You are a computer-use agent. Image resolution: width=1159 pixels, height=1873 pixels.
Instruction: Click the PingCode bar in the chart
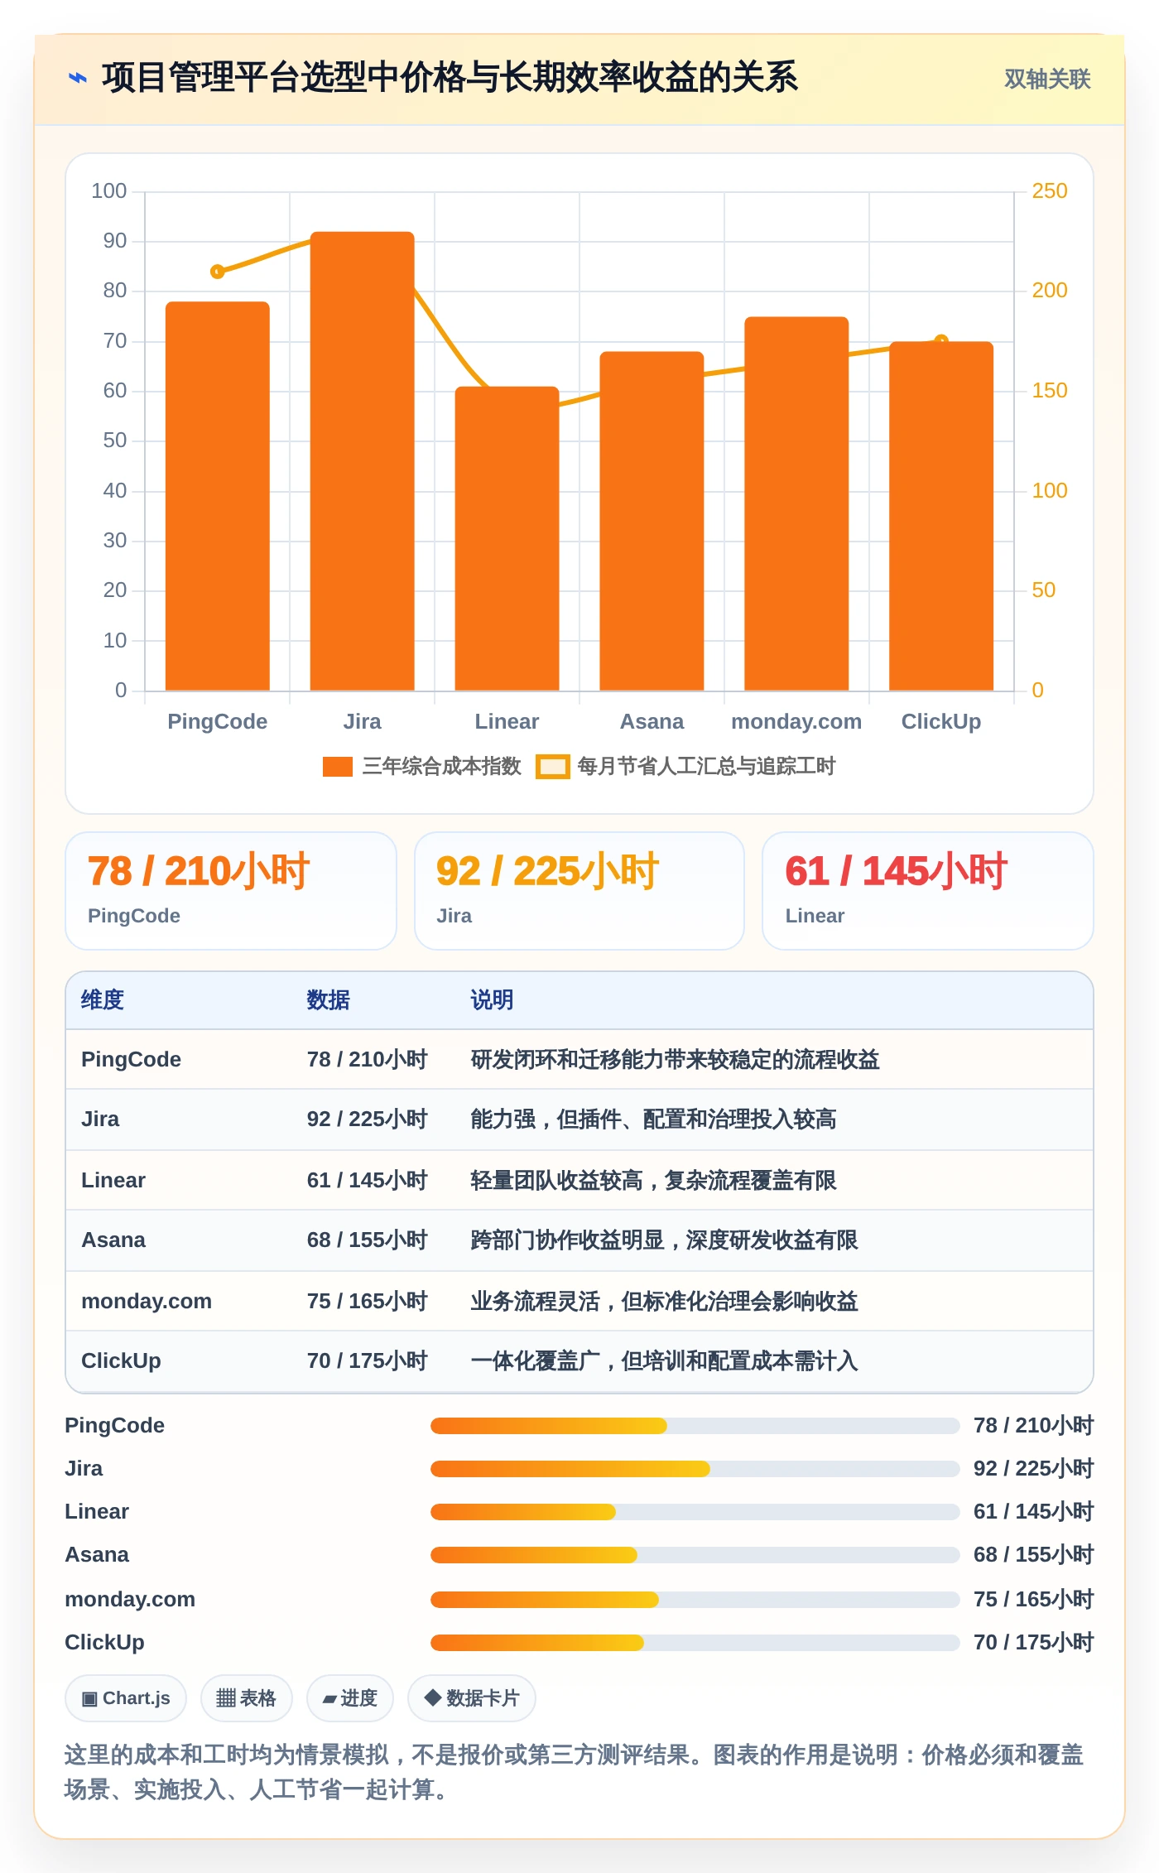(218, 496)
